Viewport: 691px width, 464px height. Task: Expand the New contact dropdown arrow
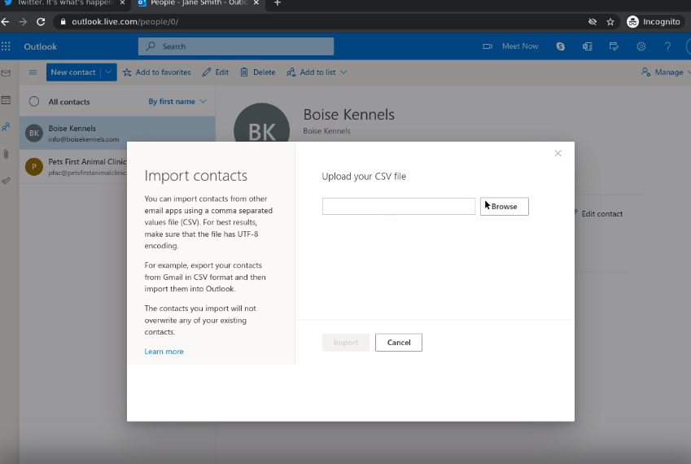pos(108,72)
